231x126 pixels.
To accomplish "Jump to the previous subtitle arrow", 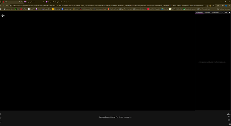I will click(x=1, y=122).
